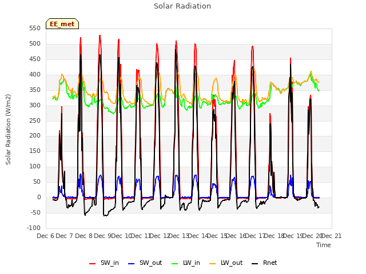Click the 550 y-axis tick label
This screenshot has width=366, height=274.
[35, 29]
